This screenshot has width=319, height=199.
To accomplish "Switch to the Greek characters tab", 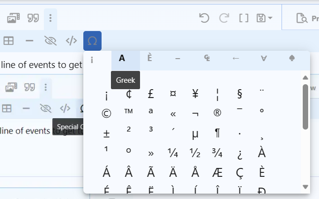I will coord(122,59).
